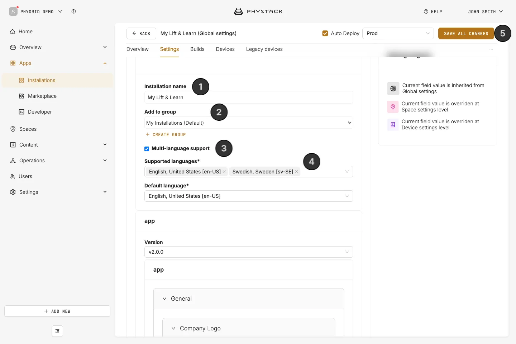Click the Space settings pin legend icon
516x344 pixels.
click(393, 107)
